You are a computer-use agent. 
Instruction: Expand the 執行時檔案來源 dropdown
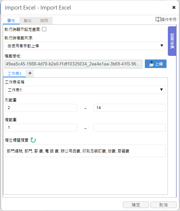click(x=85, y=46)
